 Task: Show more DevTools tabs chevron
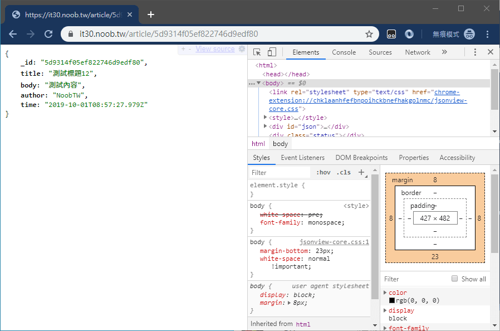444,52
